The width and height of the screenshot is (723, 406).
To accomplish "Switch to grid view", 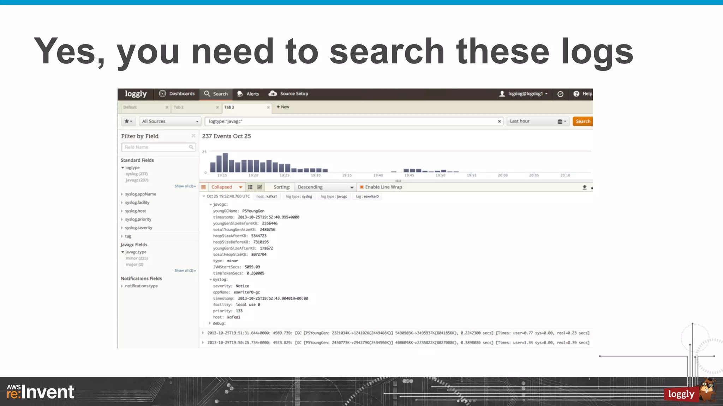I will (x=250, y=187).
